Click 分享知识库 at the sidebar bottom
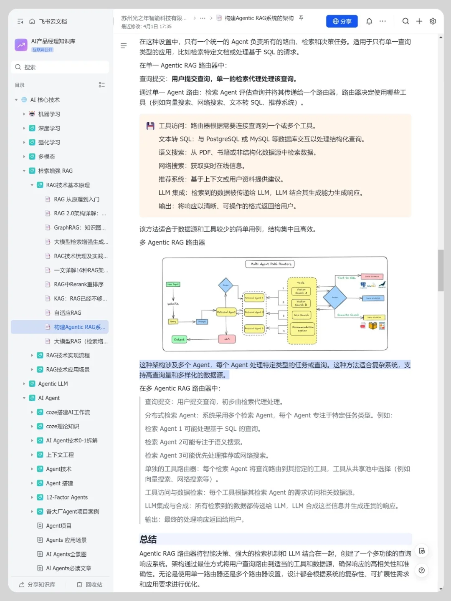 pyautogui.click(x=37, y=584)
